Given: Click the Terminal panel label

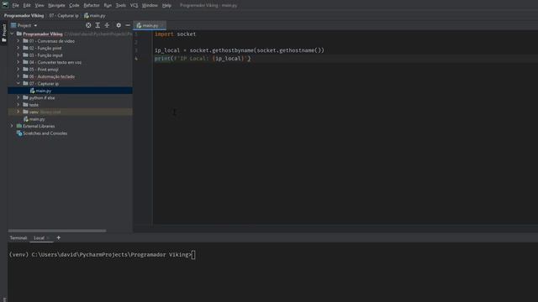Looking at the screenshot, I should [18, 238].
